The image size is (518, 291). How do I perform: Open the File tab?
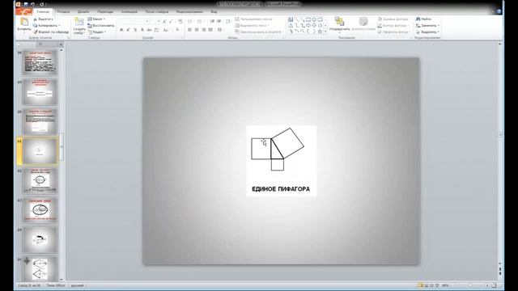[23, 11]
